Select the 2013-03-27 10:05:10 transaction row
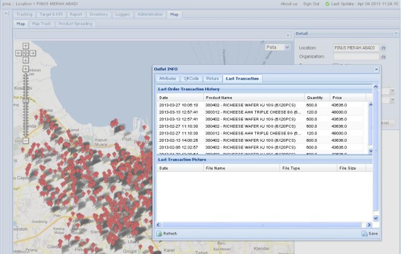 [x=260, y=105]
